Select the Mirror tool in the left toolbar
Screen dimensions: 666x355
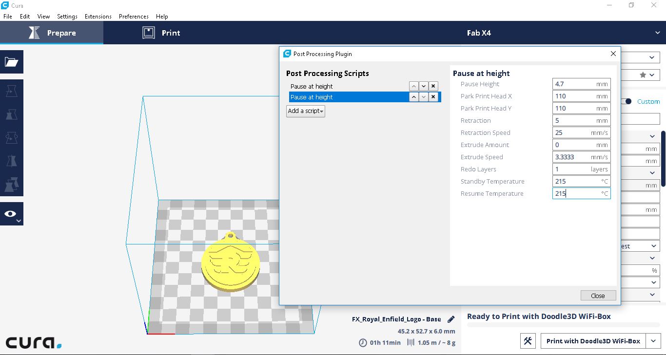[11, 162]
